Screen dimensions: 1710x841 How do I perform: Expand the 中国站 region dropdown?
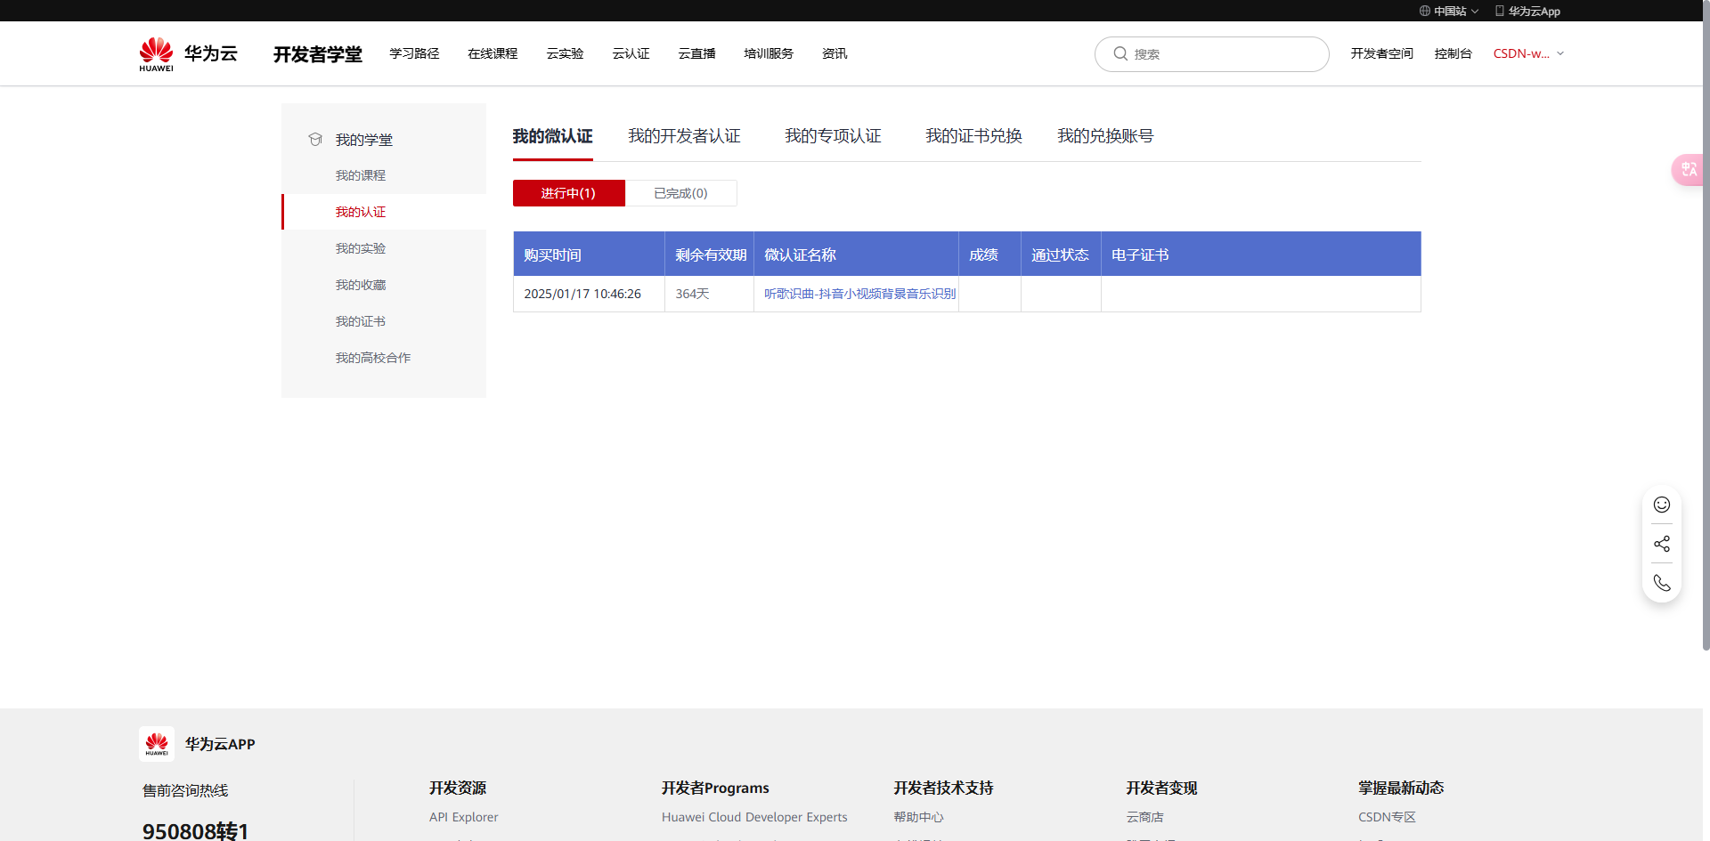(1449, 12)
